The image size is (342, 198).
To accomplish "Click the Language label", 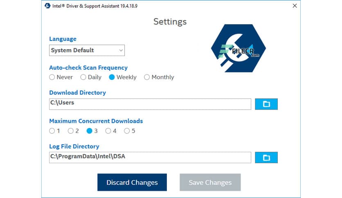I will coord(63,39).
